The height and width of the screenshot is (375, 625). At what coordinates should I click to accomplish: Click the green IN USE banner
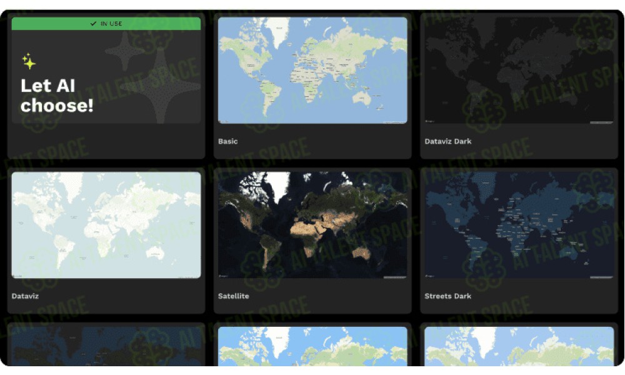[x=106, y=24]
